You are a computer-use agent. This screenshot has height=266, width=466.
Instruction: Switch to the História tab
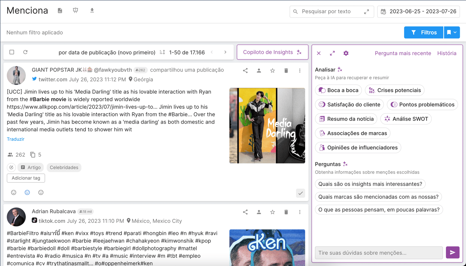pos(446,53)
